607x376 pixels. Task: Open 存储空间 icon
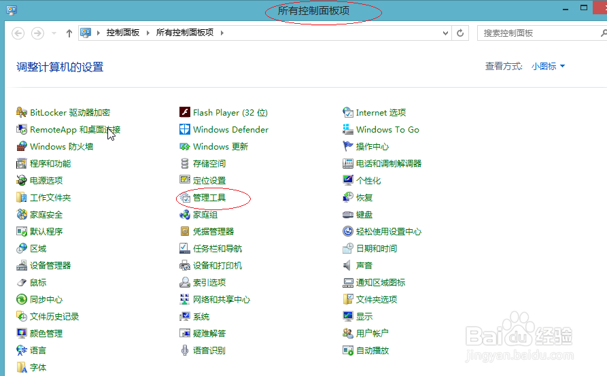coord(185,164)
